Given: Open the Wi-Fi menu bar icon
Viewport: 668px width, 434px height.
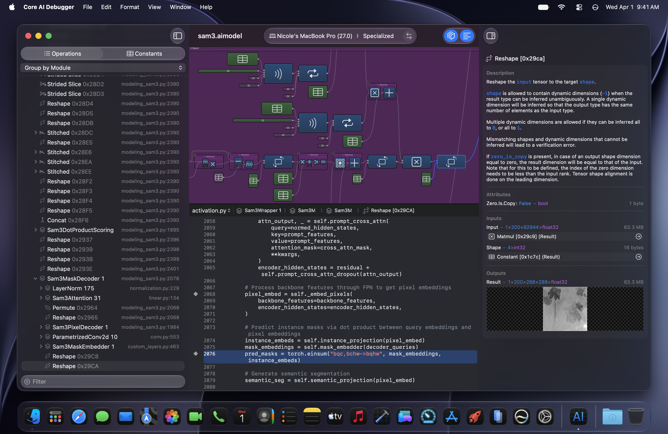Looking at the screenshot, I should [x=561, y=7].
